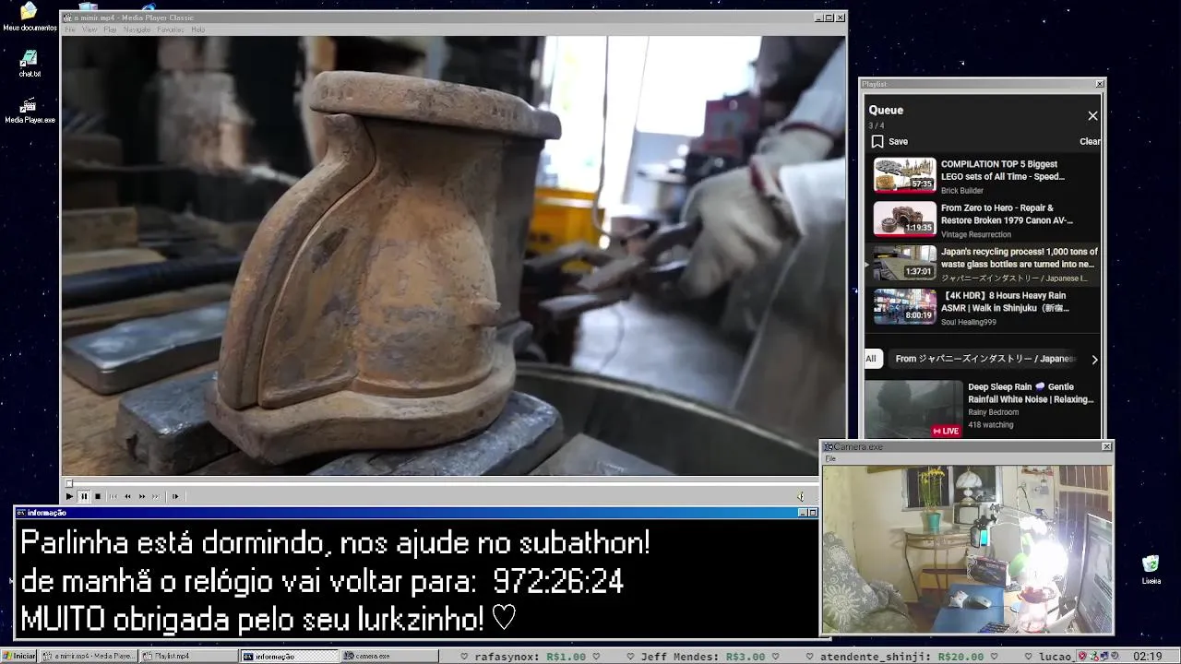Click the informação window title bar icon
Screen dimensions: 1181x664
(x=21, y=513)
